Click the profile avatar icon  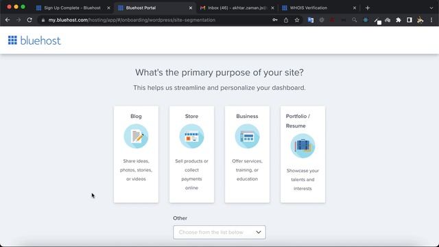coord(420,20)
